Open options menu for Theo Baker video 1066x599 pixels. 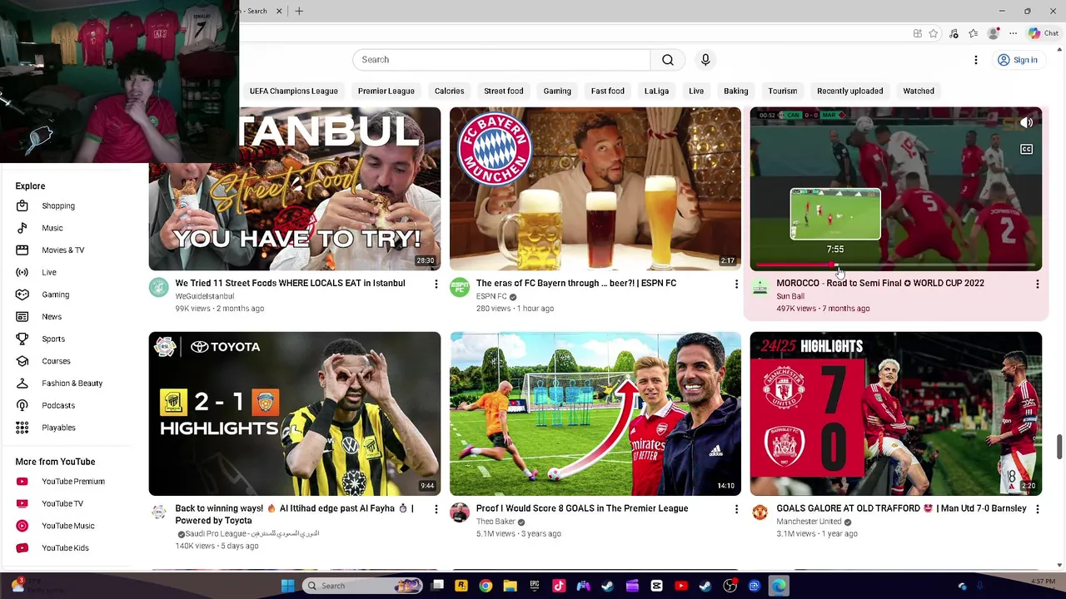click(736, 509)
